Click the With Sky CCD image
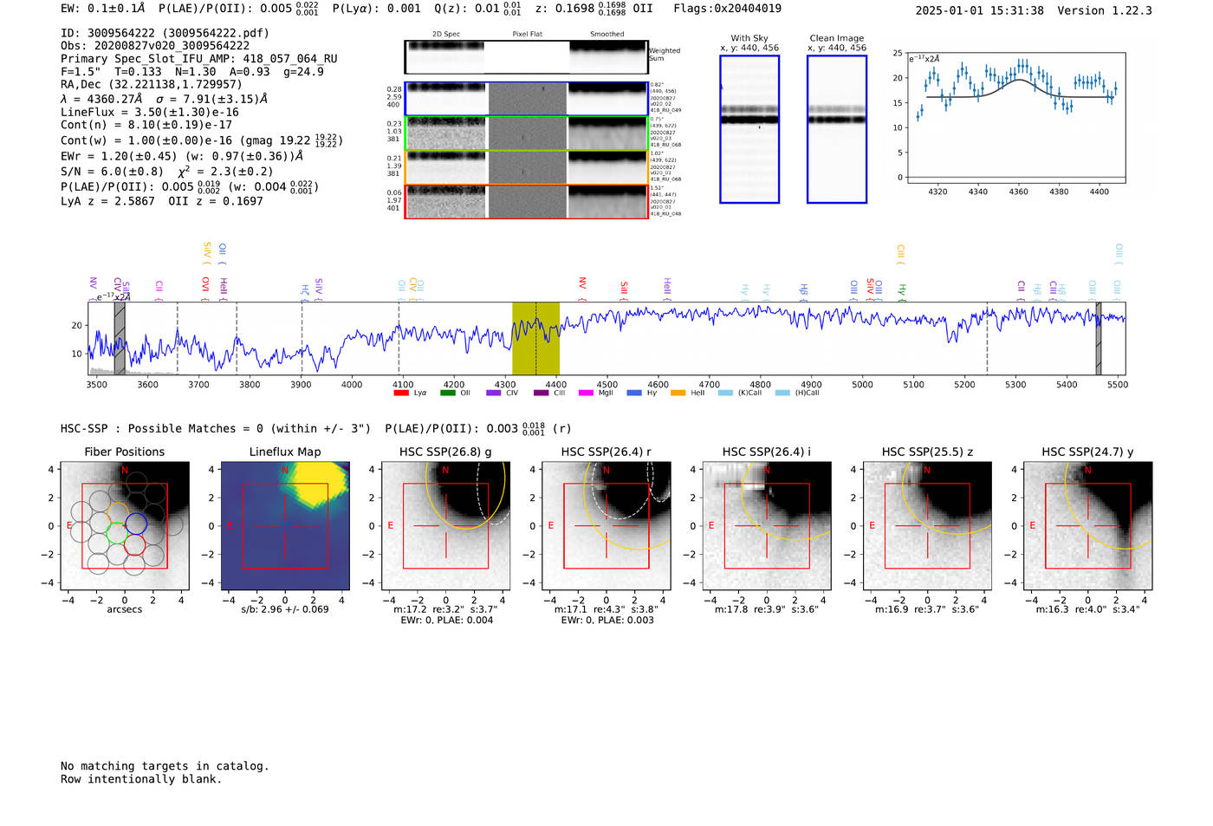Screen dimensions: 1213x826 tap(749, 129)
